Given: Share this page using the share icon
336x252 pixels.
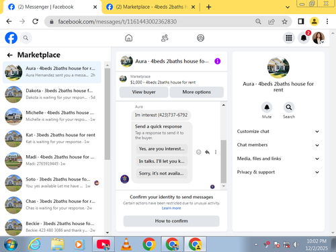Looking at the screenshot, I should point(271,22).
